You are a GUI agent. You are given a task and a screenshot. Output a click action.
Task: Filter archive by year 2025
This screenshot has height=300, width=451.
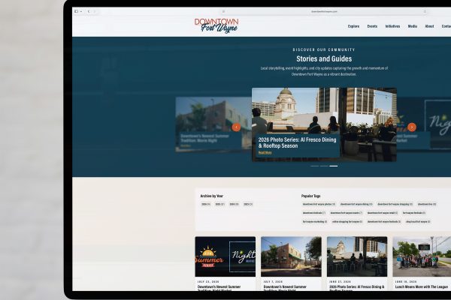pyautogui.click(x=220, y=205)
